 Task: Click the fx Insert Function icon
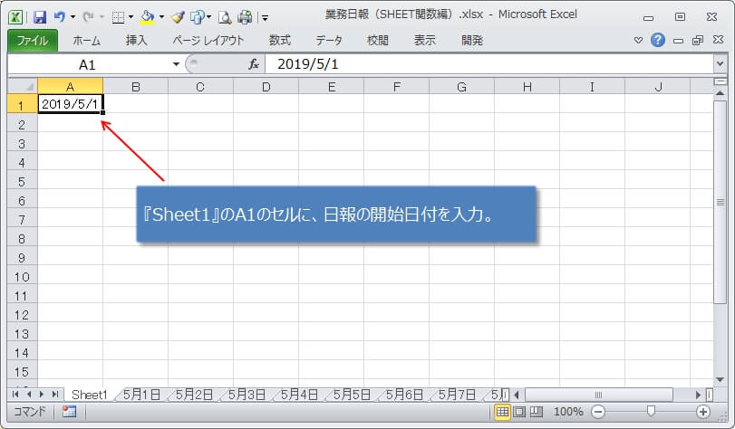[255, 64]
